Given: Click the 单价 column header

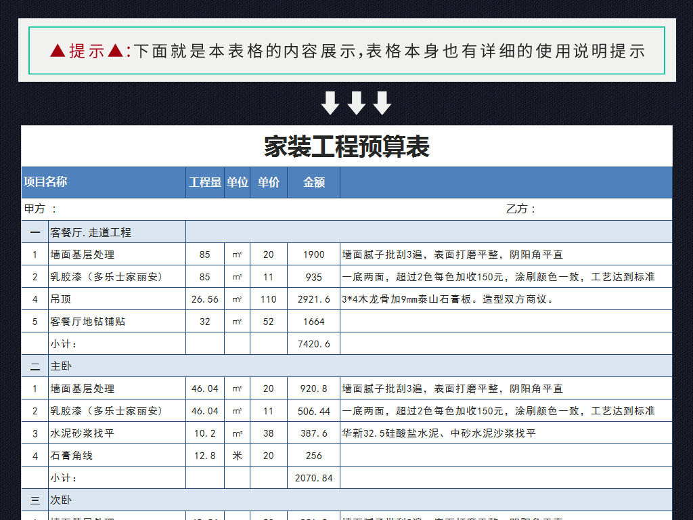Looking at the screenshot, I should coord(268,182).
